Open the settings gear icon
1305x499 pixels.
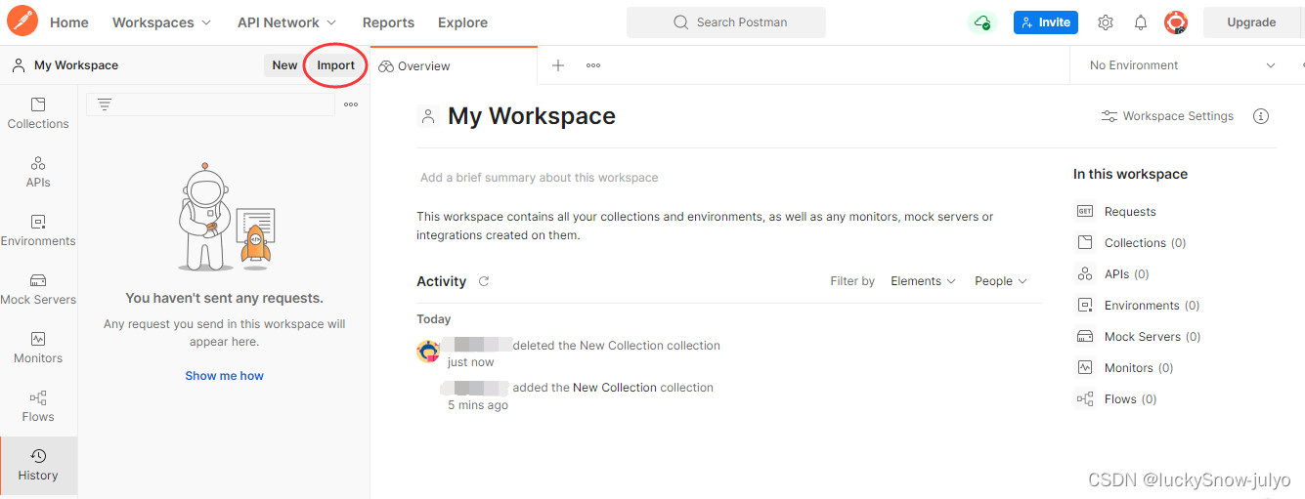pyautogui.click(x=1106, y=22)
